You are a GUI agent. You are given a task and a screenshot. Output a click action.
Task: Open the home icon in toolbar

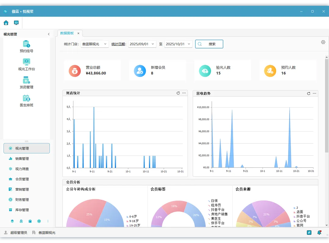(6, 23)
